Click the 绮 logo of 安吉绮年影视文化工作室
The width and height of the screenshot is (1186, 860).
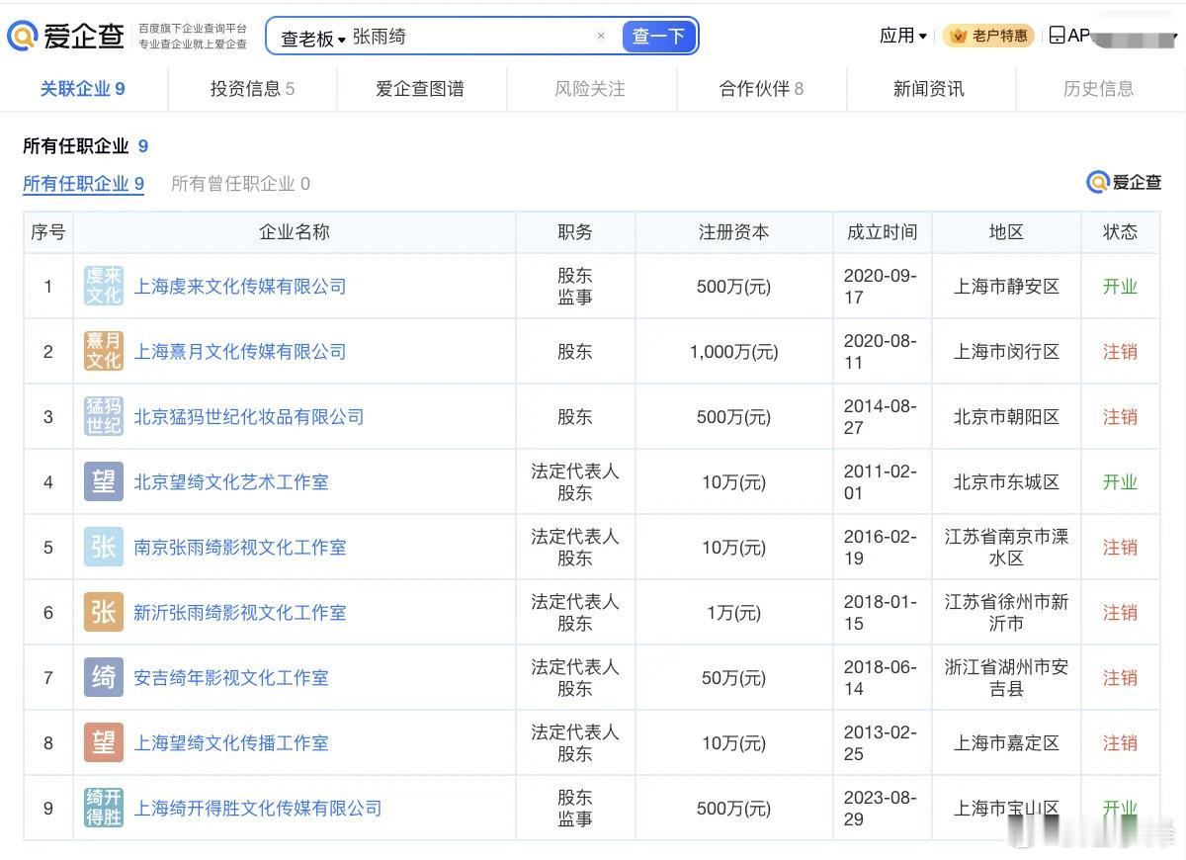pyautogui.click(x=104, y=677)
